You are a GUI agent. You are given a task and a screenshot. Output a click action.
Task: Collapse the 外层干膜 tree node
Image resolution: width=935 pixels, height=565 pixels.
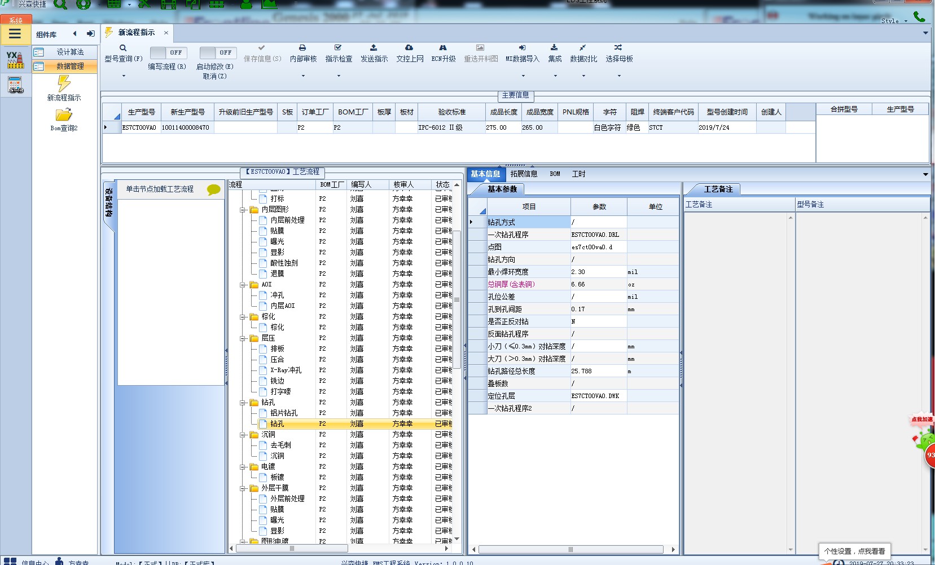[243, 488]
